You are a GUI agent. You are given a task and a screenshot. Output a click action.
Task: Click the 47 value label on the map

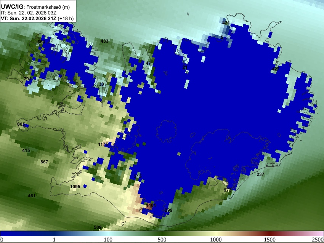(148, 63)
